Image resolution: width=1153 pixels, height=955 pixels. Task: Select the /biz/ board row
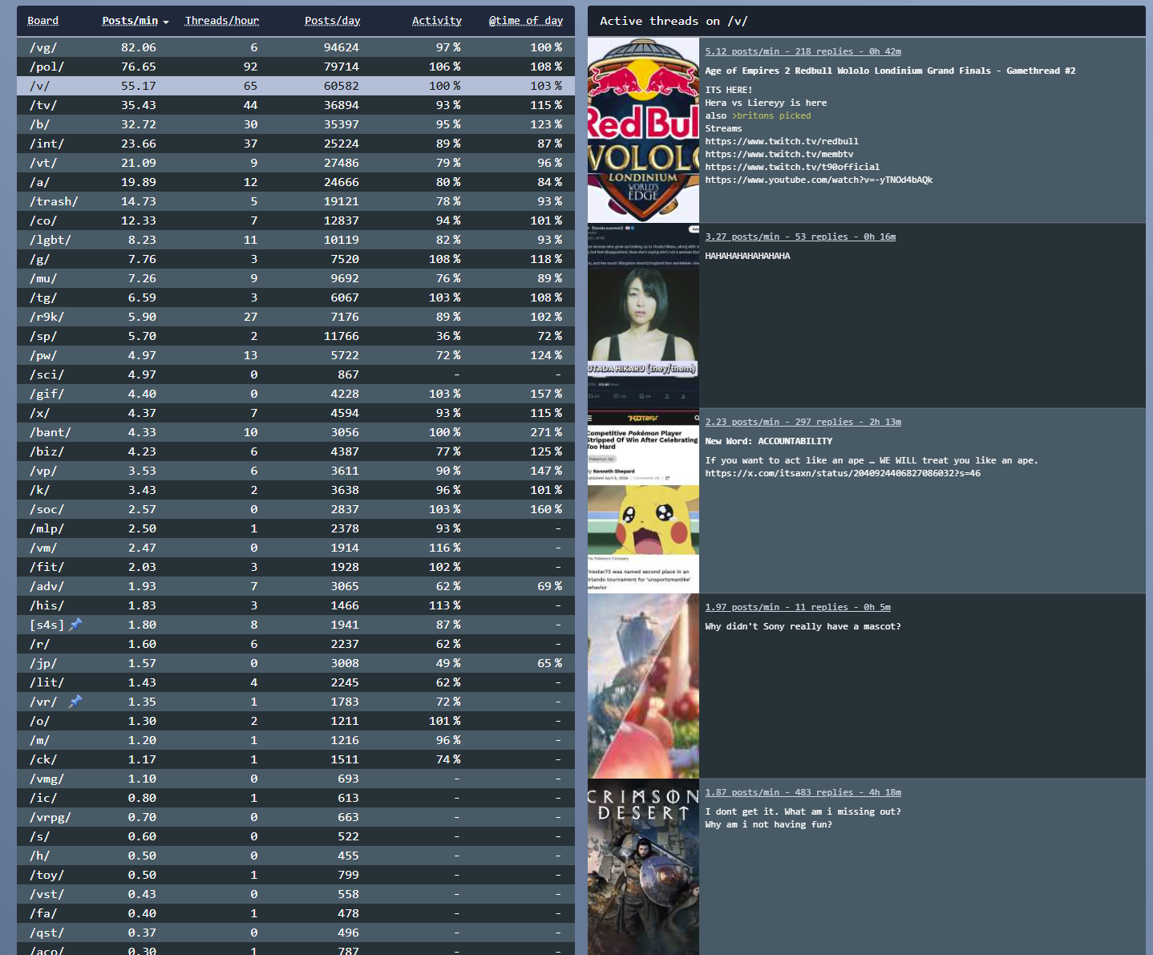[x=296, y=451]
